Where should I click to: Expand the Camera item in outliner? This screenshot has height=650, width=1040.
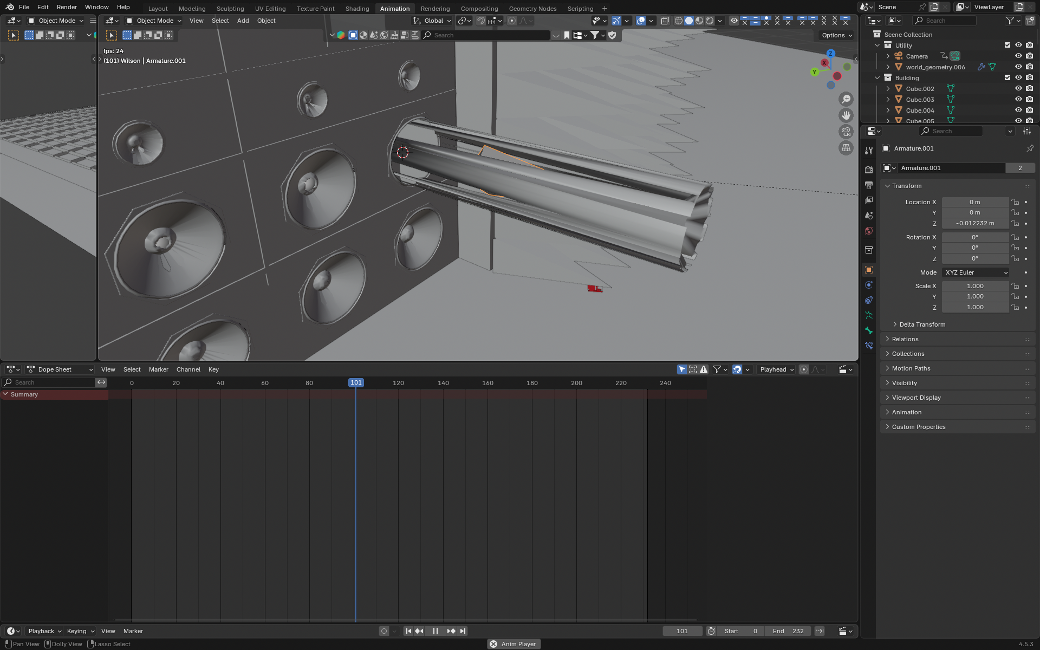888,56
